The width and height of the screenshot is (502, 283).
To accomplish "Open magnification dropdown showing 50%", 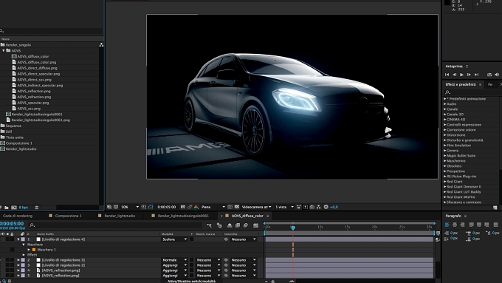I will tap(130, 207).
